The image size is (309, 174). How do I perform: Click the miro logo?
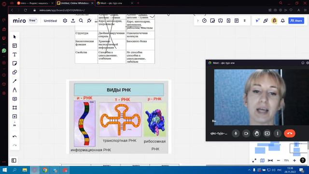point(19,21)
